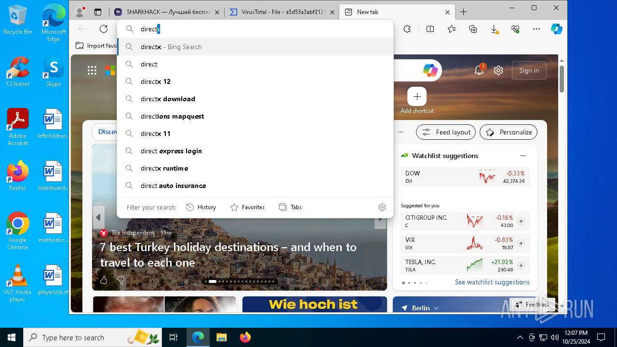Image resolution: width=617 pixels, height=347 pixels.
Task: Open the Windows Start menu
Action: click(12, 337)
